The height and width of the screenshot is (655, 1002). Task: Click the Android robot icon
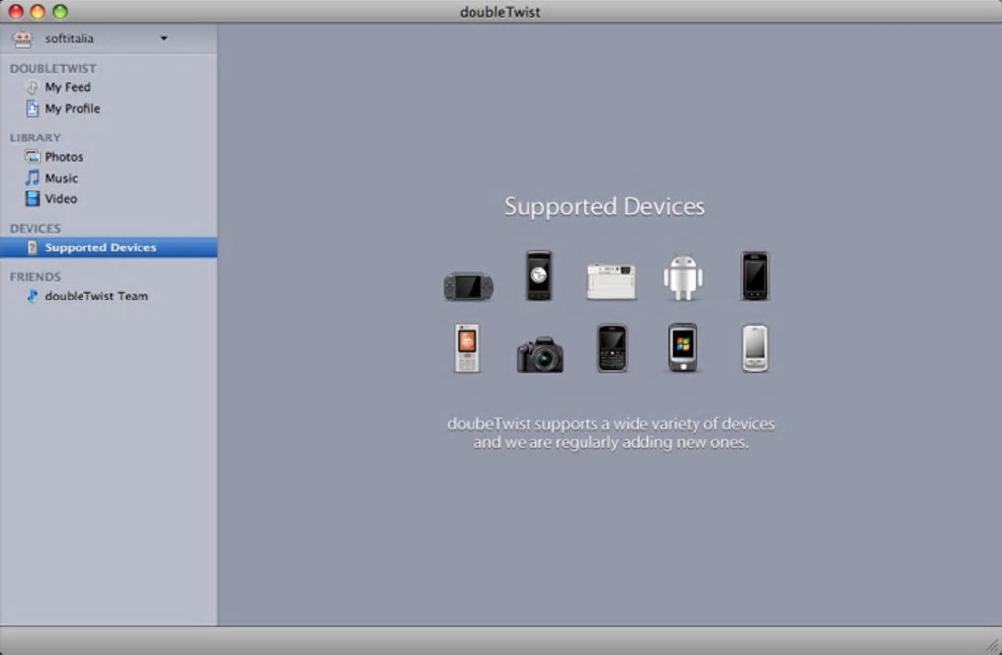[x=683, y=278]
